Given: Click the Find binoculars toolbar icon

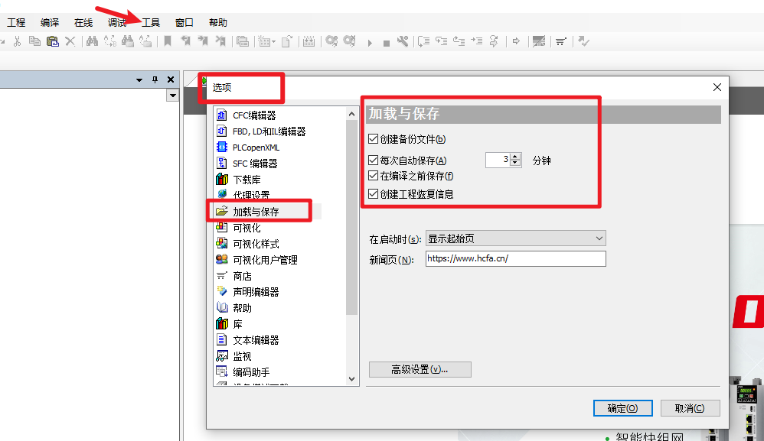Looking at the screenshot, I should point(92,41).
